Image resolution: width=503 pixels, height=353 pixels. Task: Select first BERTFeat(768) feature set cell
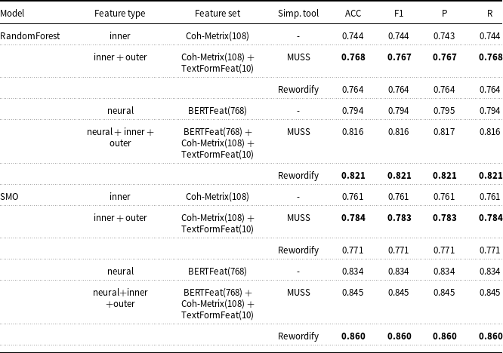pyautogui.click(x=218, y=111)
